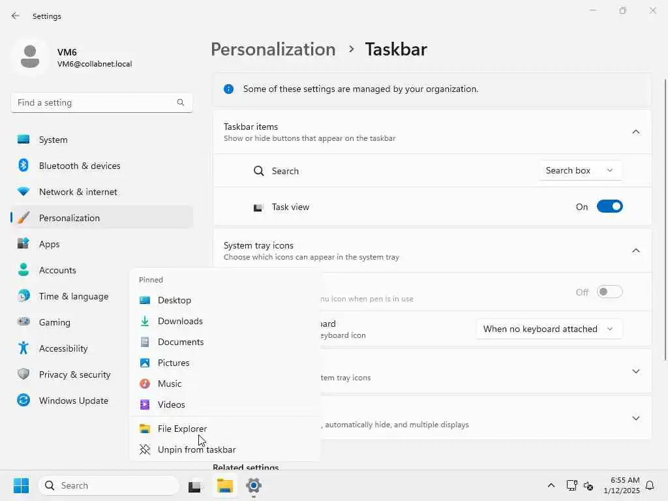Viewport: 668px width, 501px height.
Task: Choose Unpin from taskbar
Action: pyautogui.click(x=224, y=449)
